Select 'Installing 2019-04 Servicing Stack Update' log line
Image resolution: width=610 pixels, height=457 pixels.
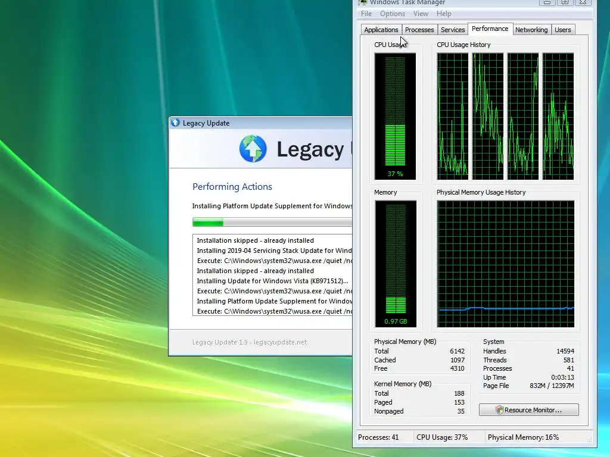click(274, 251)
